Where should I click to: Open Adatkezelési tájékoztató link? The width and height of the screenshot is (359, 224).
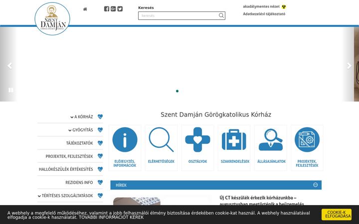[x=264, y=14]
